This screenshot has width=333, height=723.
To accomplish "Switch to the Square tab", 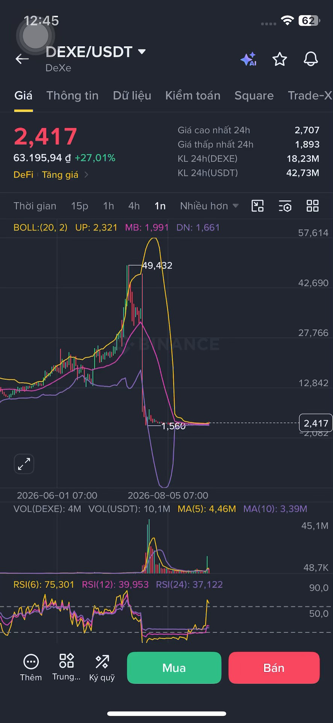I will point(254,96).
